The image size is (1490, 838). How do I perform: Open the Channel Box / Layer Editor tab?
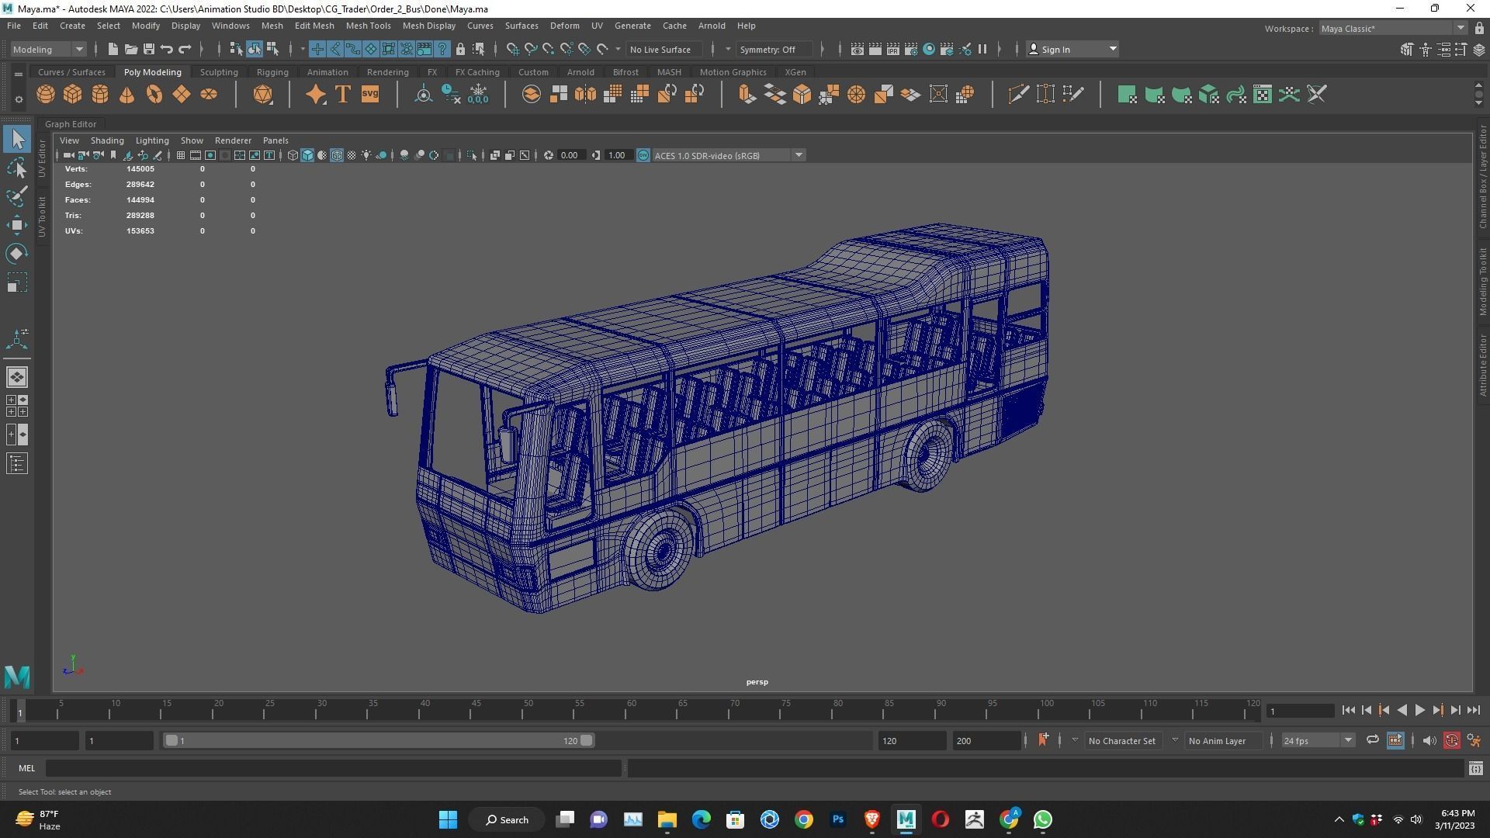(x=1482, y=177)
